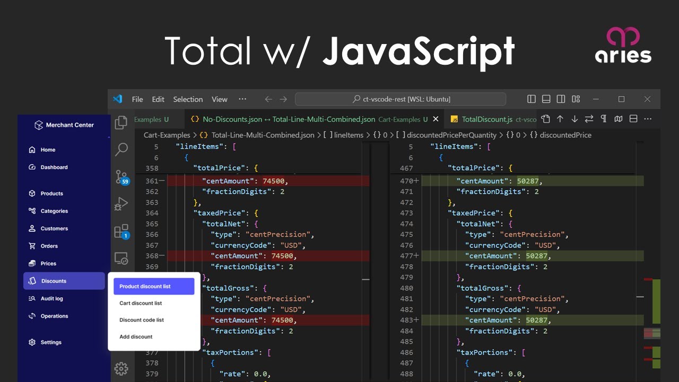The width and height of the screenshot is (679, 382).
Task: Switch to the Cart-Examples tab on left
Action: (159, 119)
